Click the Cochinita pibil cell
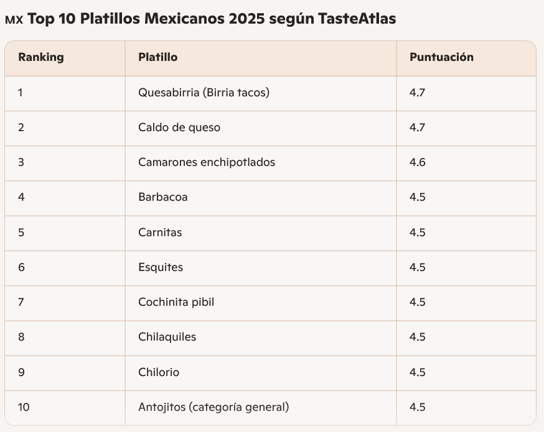The width and height of the screenshot is (544, 432). coord(176,302)
